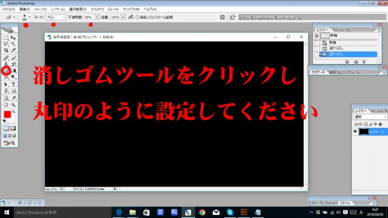Select the Eyedropper tool
The height and width of the screenshot is (218, 388).
click(13, 98)
